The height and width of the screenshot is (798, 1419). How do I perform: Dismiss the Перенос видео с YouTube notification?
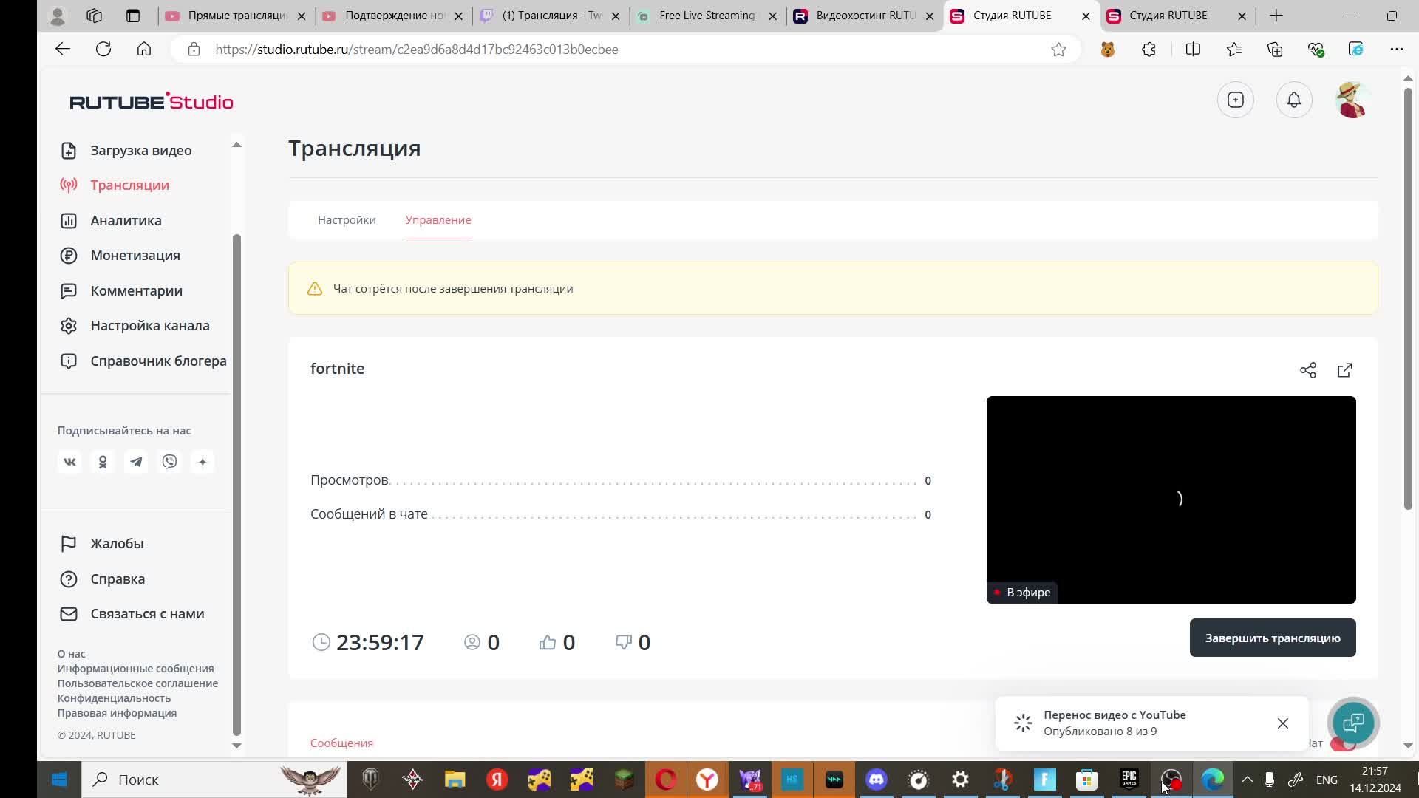click(x=1282, y=723)
